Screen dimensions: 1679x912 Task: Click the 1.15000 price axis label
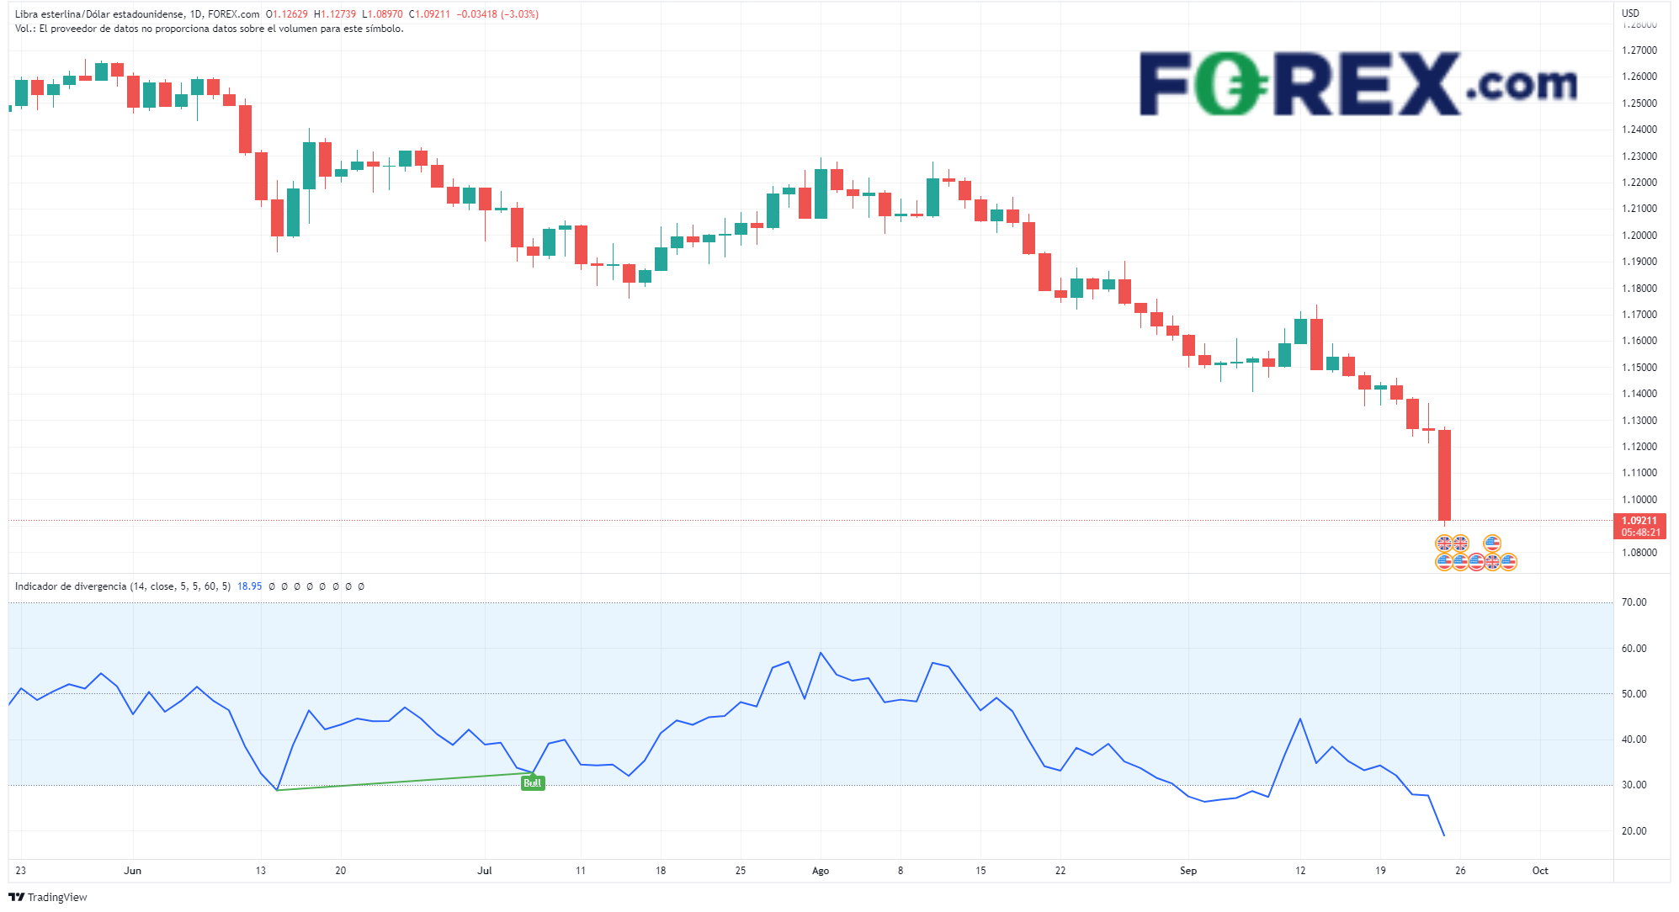(1639, 368)
